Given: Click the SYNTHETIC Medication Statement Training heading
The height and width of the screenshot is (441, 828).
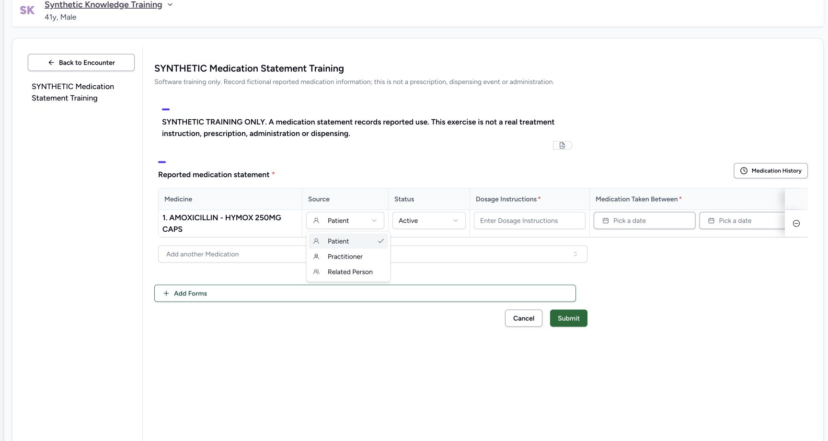Looking at the screenshot, I should click(249, 68).
